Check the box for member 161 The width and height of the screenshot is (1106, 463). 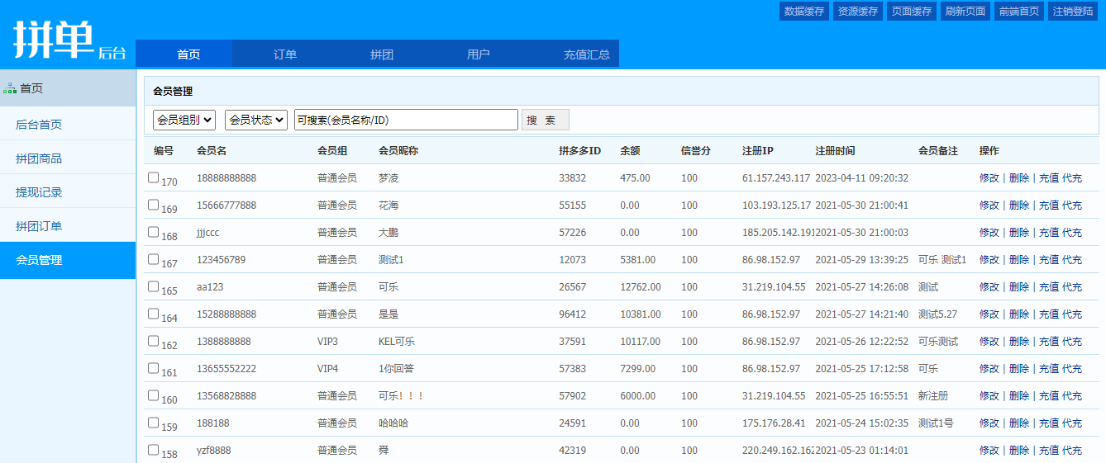pos(153,368)
